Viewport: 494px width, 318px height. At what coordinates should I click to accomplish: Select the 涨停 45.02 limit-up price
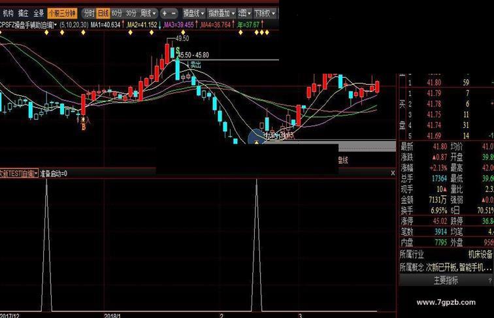coord(440,221)
